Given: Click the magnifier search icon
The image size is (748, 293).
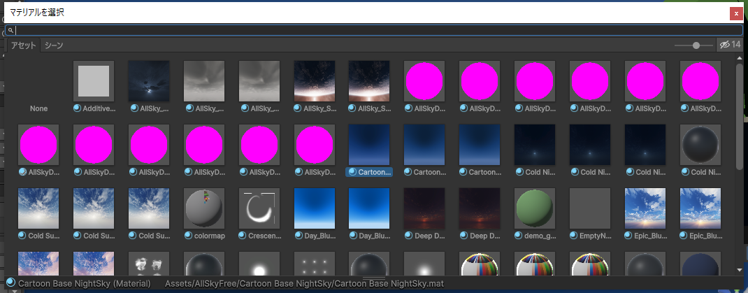Looking at the screenshot, I should point(10,31).
